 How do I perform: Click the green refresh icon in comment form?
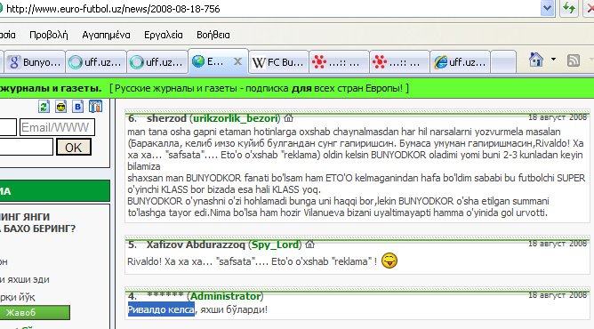tap(44, 107)
